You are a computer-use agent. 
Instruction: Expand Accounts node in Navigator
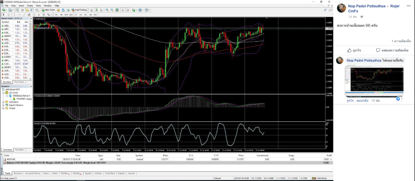(x=3, y=93)
